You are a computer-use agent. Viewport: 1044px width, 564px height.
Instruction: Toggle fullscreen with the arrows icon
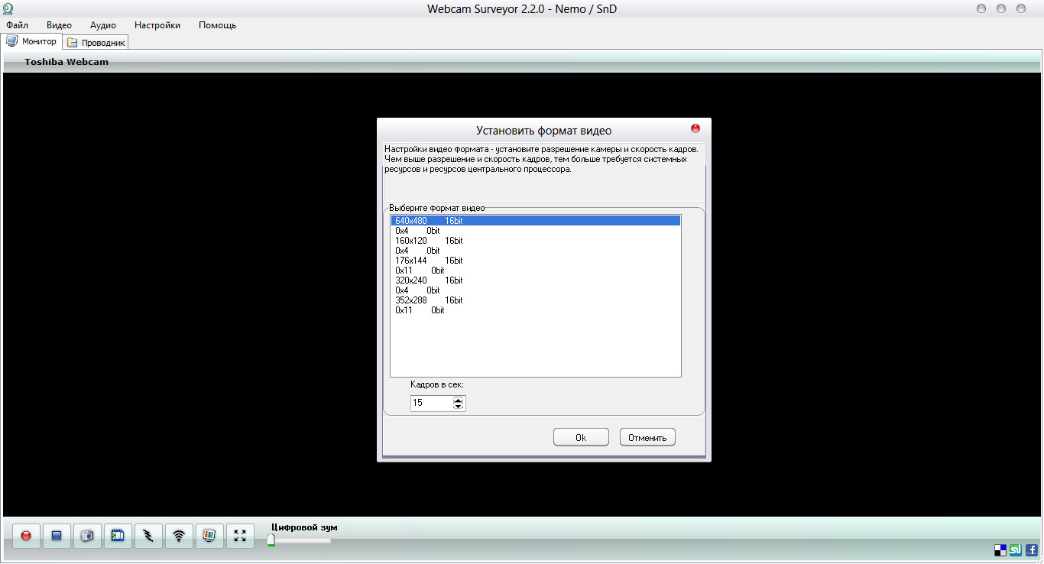coord(240,536)
